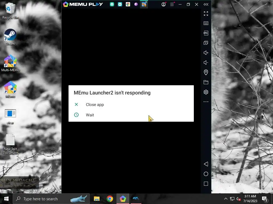Decrease the emulator volume
The width and height of the screenshot is (273, 204).
click(x=206, y=62)
